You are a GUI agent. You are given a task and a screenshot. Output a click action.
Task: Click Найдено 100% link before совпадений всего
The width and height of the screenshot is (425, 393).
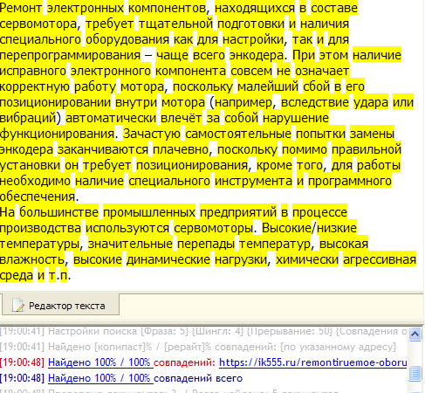100,378
